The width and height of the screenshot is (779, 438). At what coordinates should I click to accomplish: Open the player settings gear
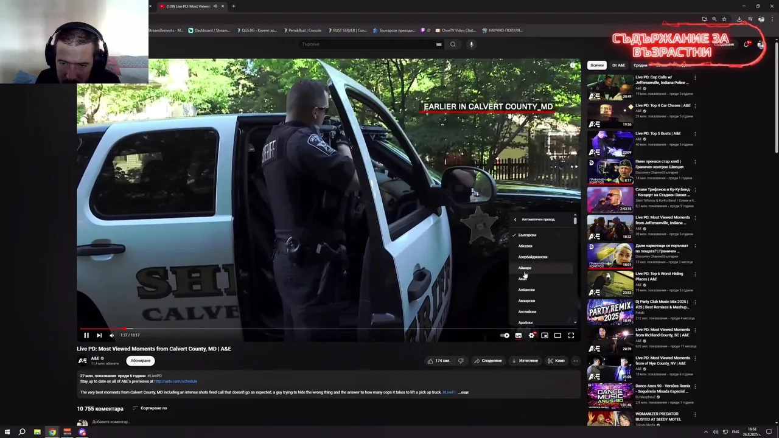[532, 335]
